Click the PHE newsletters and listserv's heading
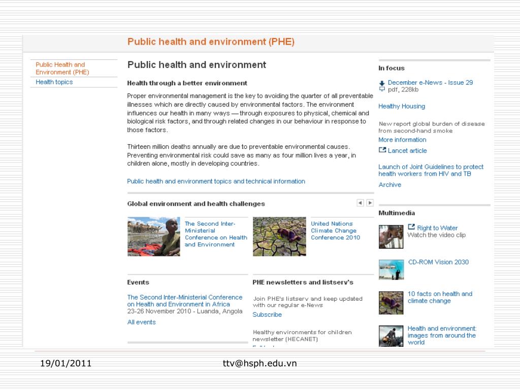 click(x=303, y=282)
